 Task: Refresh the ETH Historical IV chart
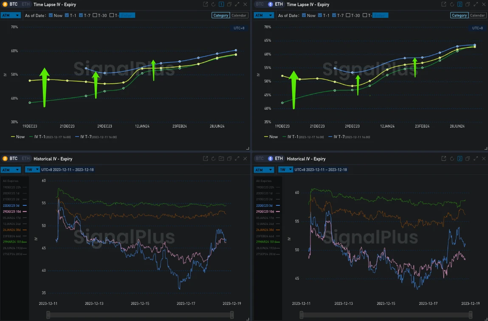point(451,159)
